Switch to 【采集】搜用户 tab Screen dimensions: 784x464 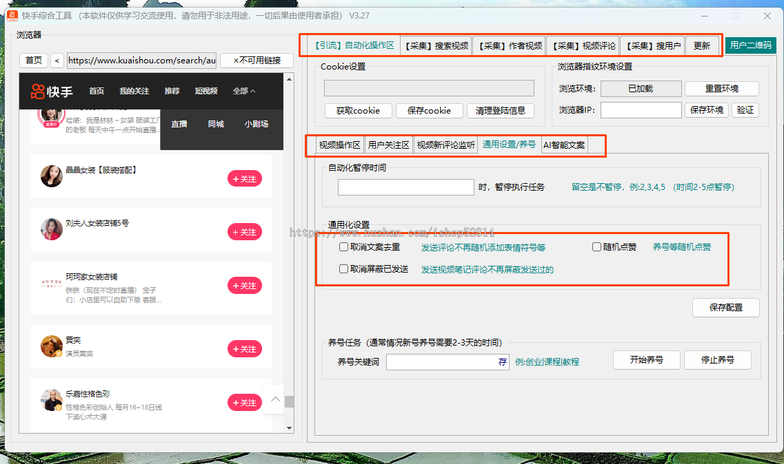point(653,46)
